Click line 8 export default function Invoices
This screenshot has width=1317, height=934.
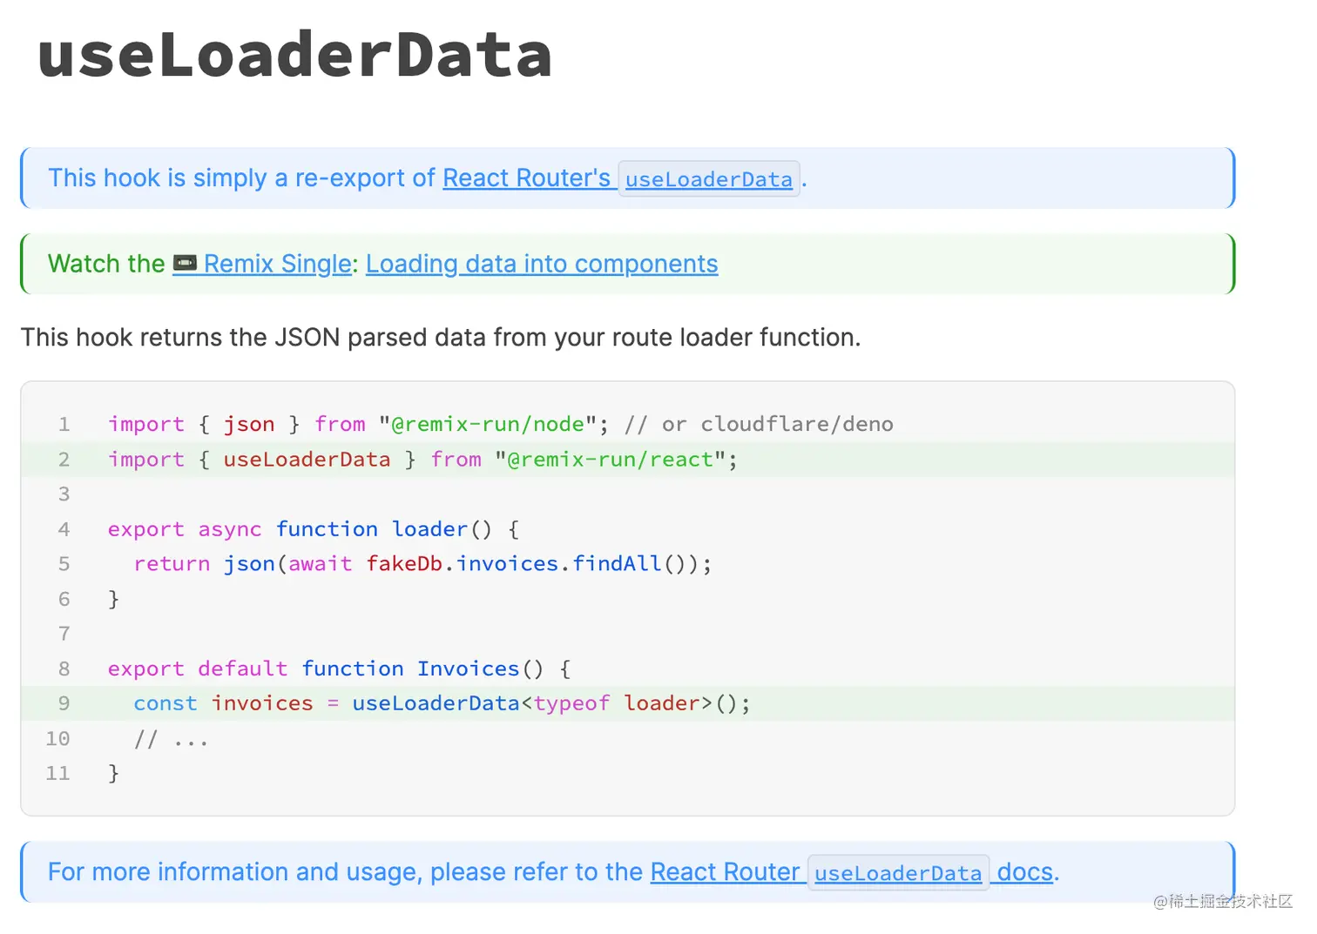click(x=340, y=669)
